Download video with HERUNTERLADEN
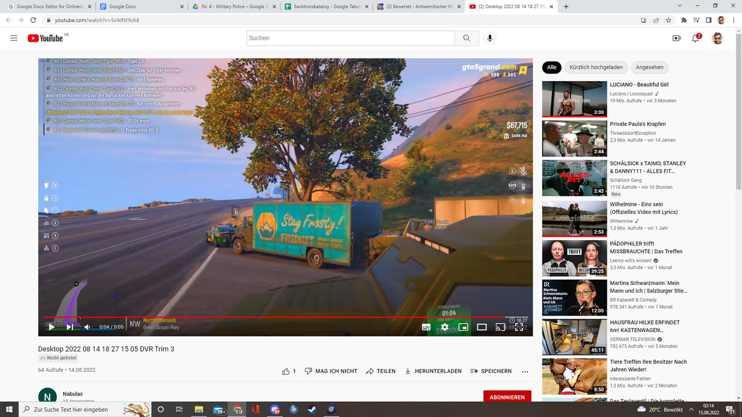The image size is (742, 417). point(433,371)
